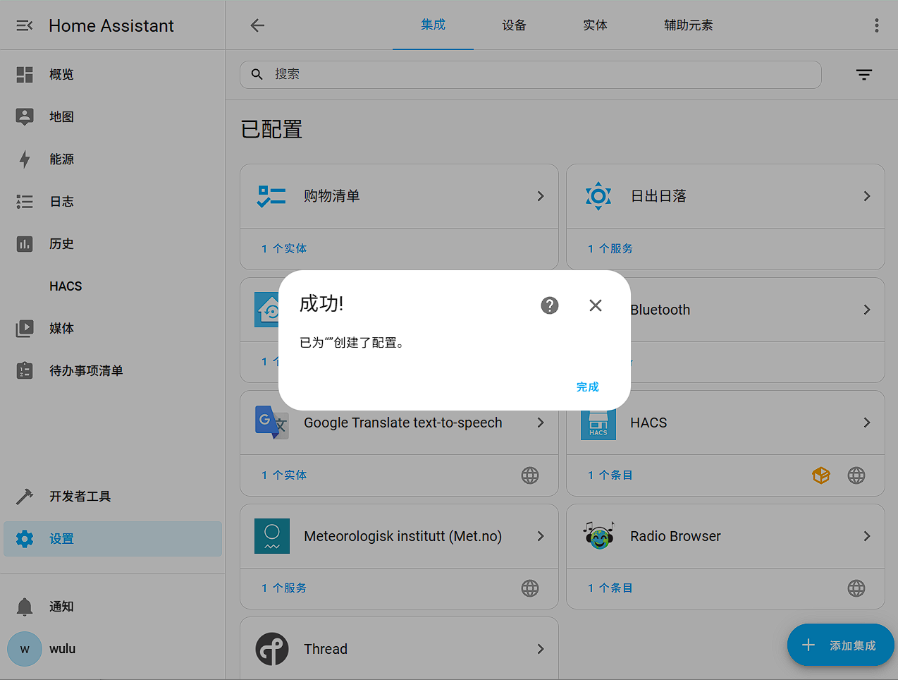898x680 pixels.
Task: Switch to the 集成 tab
Action: [x=433, y=25]
